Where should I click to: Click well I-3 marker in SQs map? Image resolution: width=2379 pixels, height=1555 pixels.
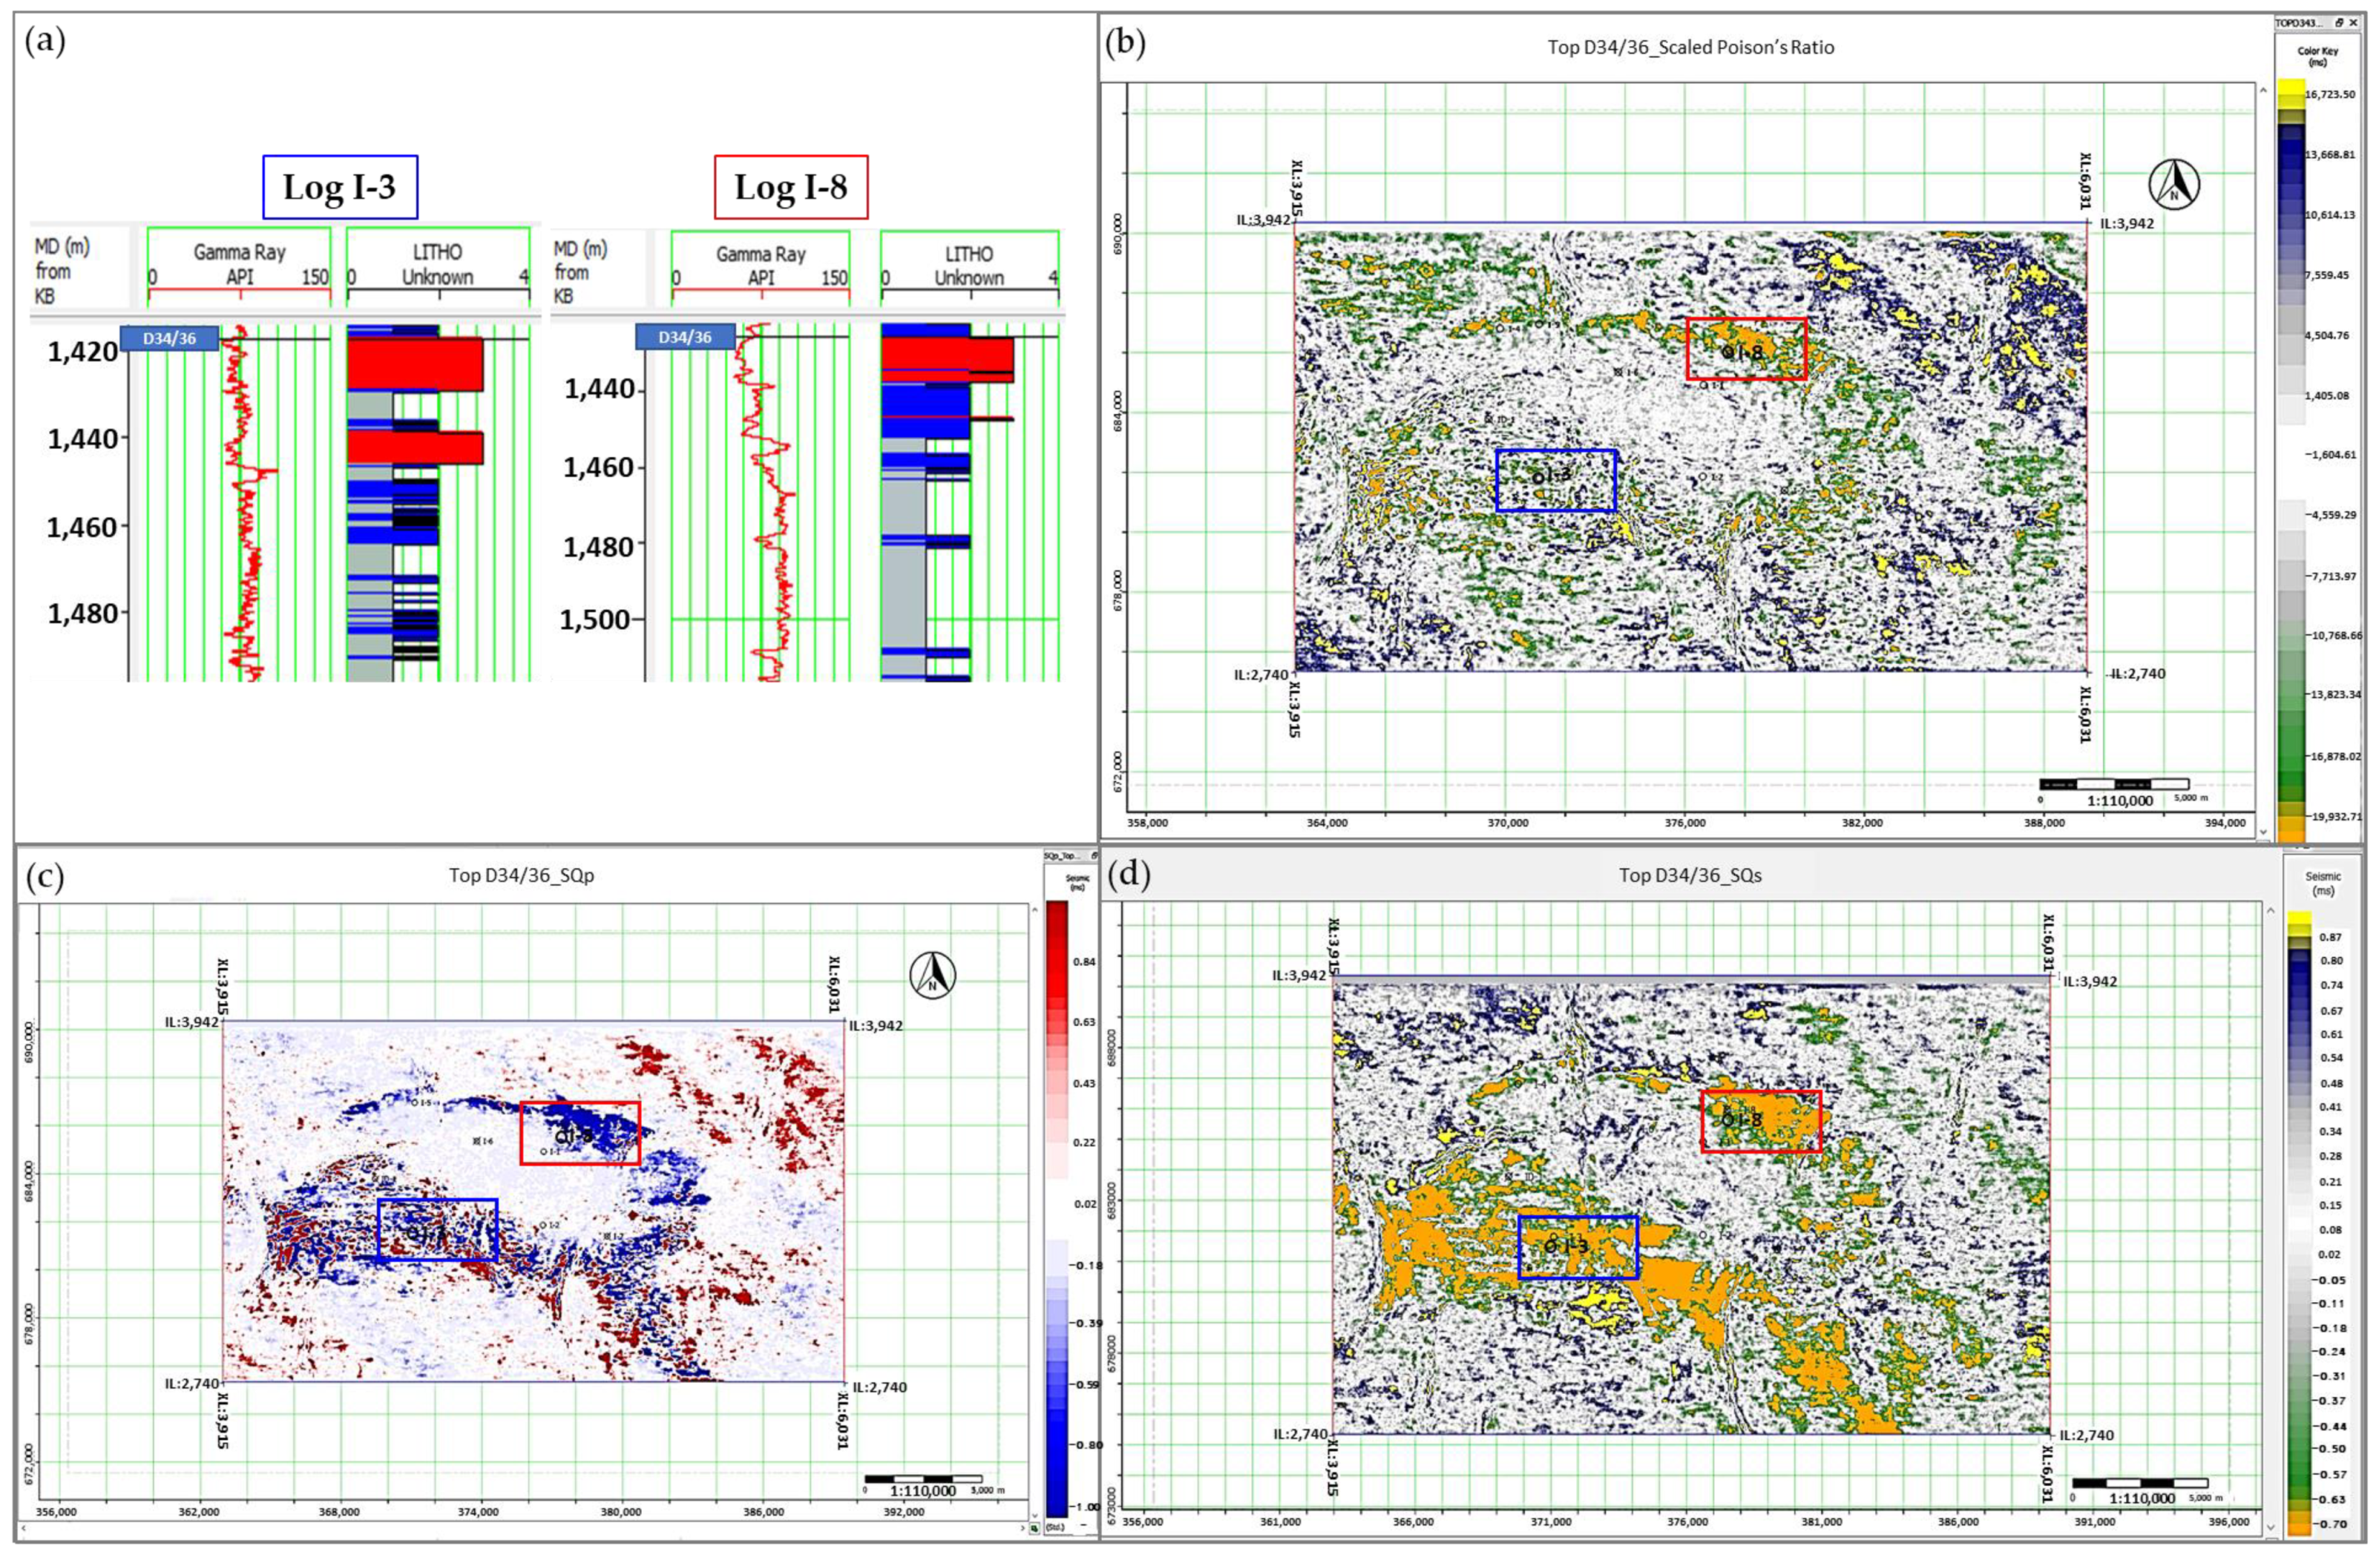pyautogui.click(x=1551, y=1246)
